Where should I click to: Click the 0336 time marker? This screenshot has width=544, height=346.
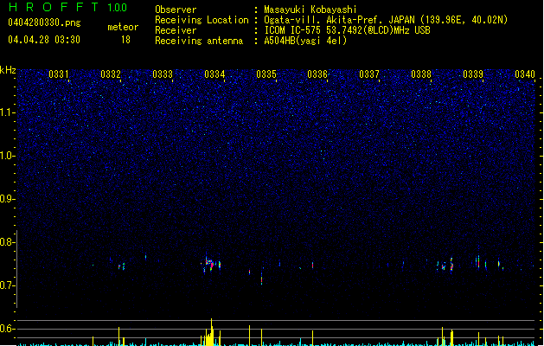click(317, 74)
